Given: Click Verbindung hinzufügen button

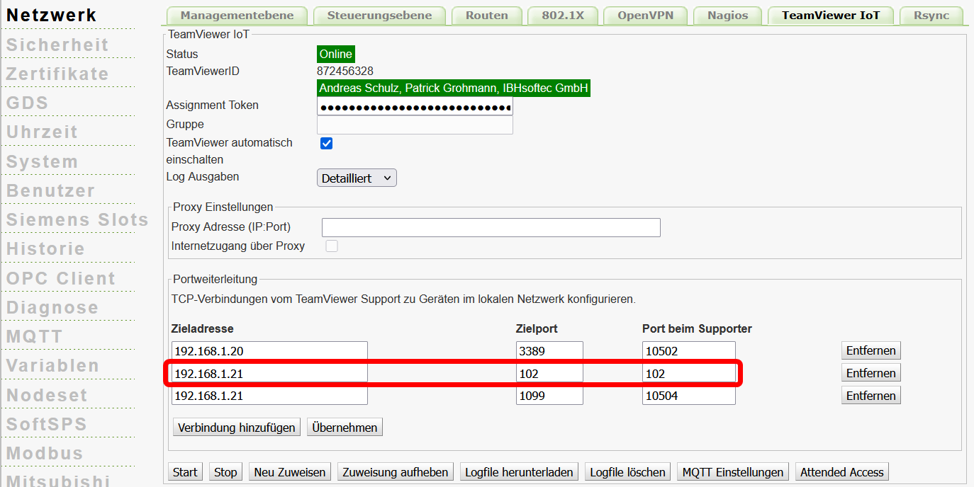Looking at the screenshot, I should 237,428.
